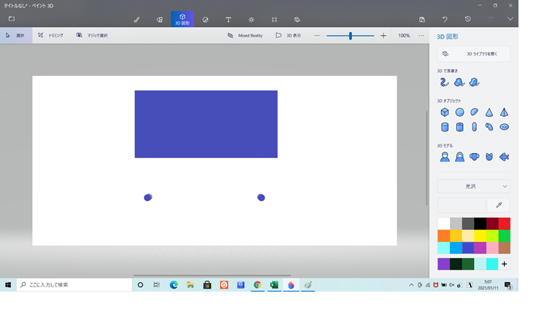This screenshot has width=555, height=312.
Task: Select the blue rectangle on canvas
Action: pyautogui.click(x=206, y=124)
